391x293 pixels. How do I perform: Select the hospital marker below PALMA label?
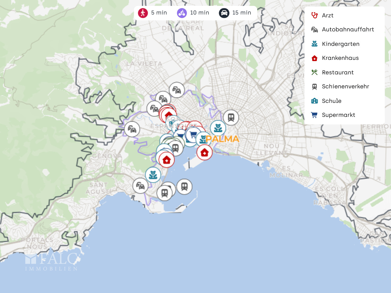coord(205,153)
